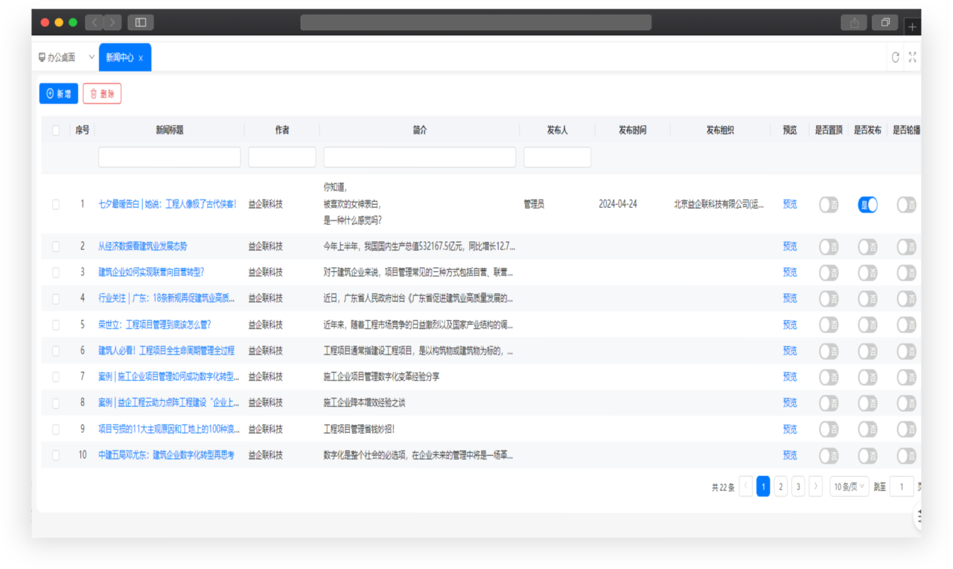
Task: Click the next page arrow in pagination
Action: click(816, 487)
